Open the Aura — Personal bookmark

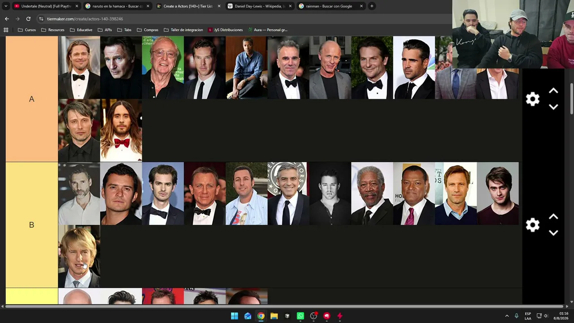(268, 30)
